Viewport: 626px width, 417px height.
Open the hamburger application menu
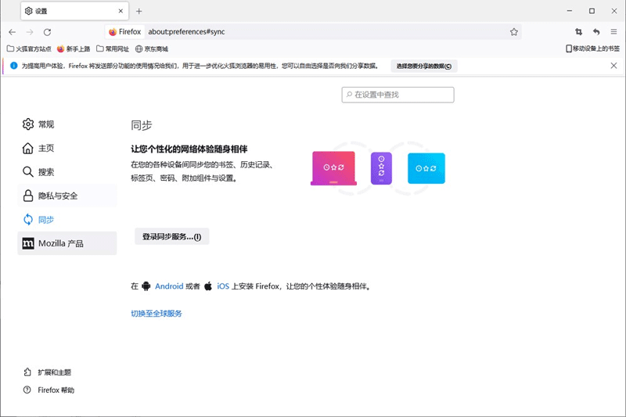613,32
